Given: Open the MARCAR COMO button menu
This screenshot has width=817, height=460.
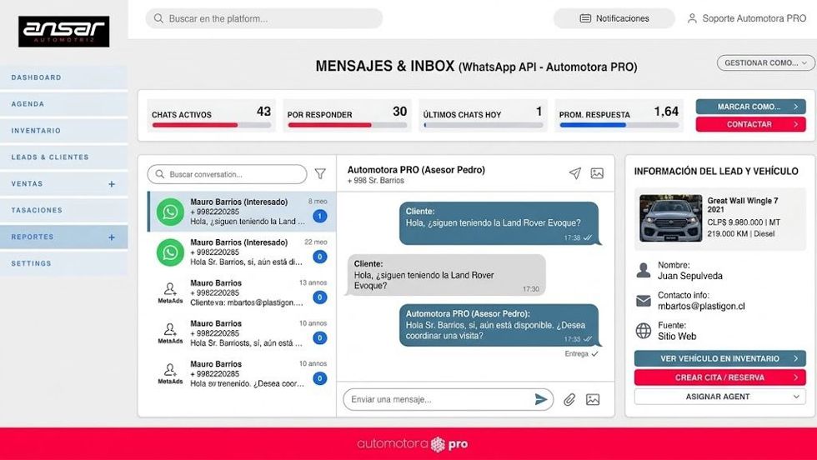Looking at the screenshot, I should 750,107.
